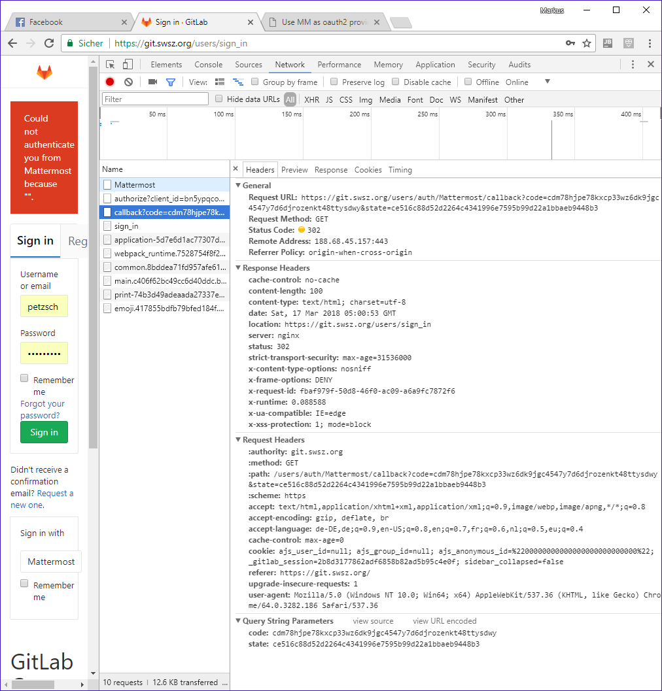This screenshot has width=662, height=691.
Task: Open the JB browser extension
Action: coord(608,43)
